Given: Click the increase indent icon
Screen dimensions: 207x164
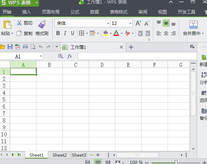Looking at the screenshot, I should click(x=148, y=33).
